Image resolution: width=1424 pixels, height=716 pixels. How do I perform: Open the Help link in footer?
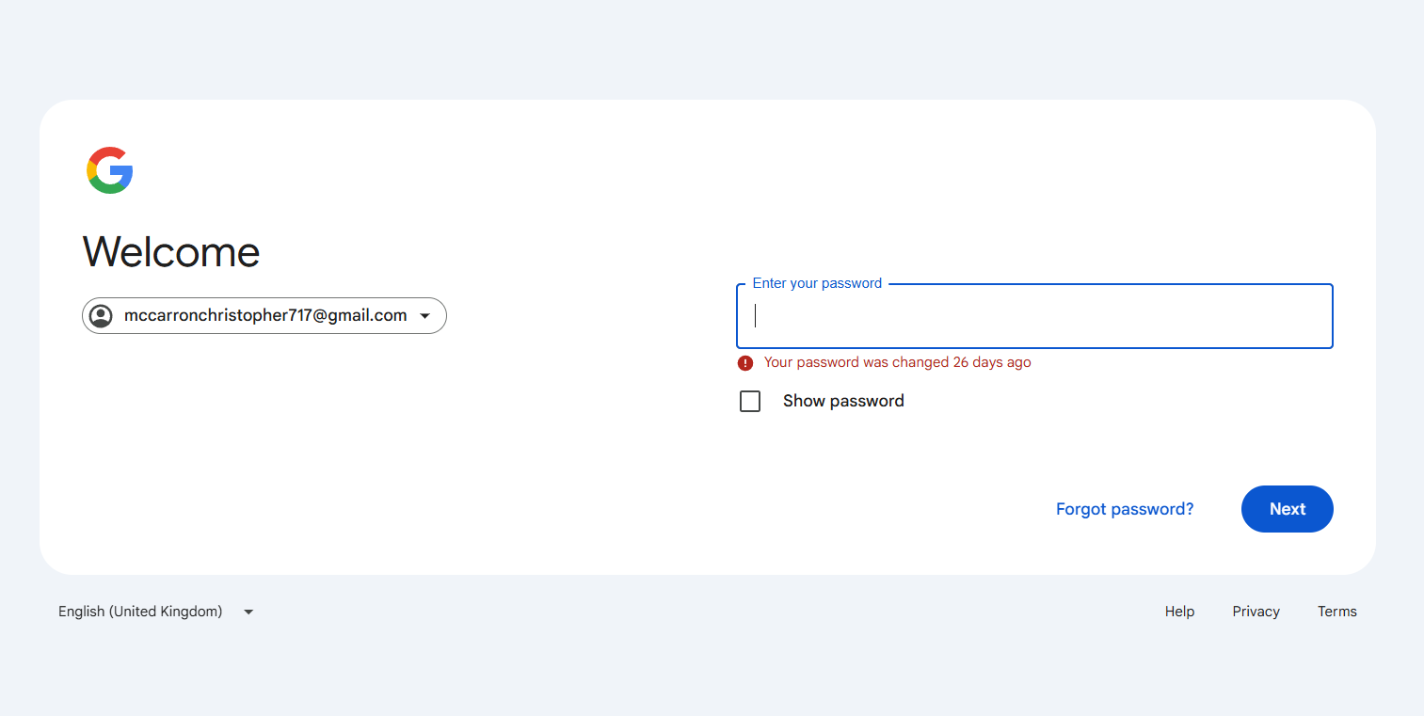point(1179,612)
